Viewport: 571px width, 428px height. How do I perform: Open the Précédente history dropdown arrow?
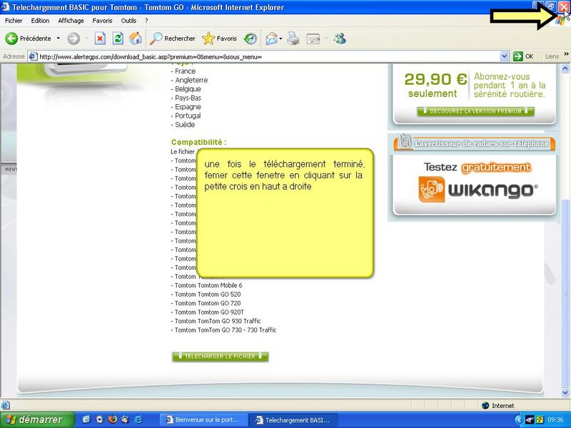click(x=58, y=39)
